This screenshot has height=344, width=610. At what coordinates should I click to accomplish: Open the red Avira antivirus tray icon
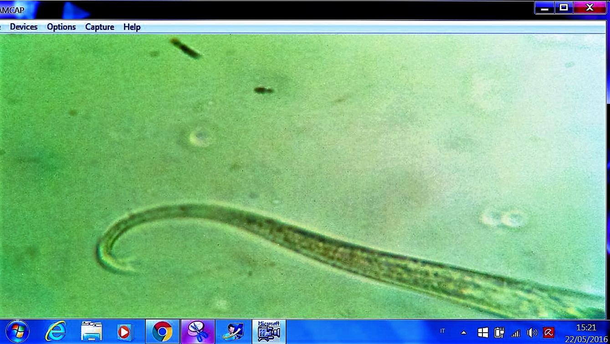point(548,333)
